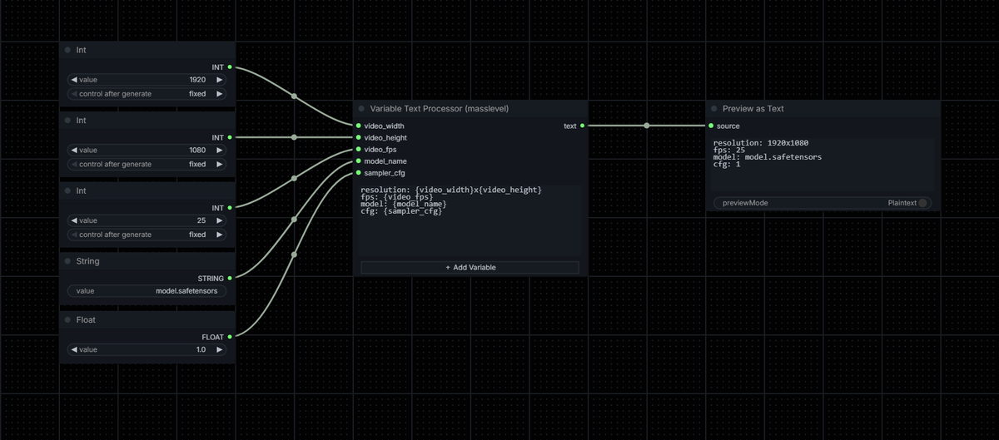999x440 pixels.
Task: Click the sampler_cfg input port
Action: [358, 173]
